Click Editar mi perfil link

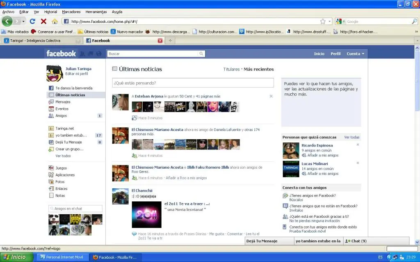(77, 74)
